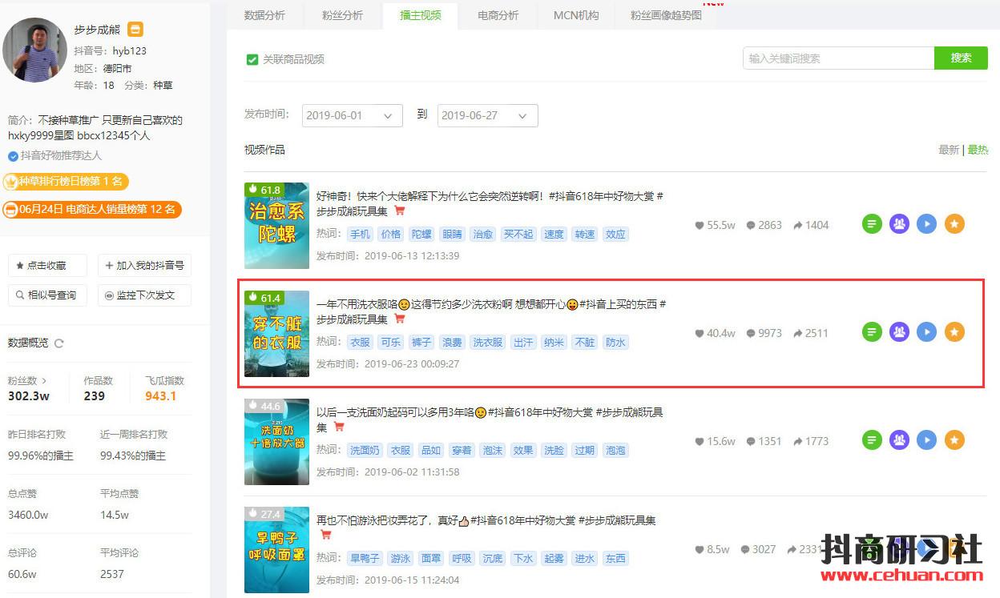Toggle 关联商品视频 checkbox
Screen dimensions: 1000x598
tap(252, 59)
